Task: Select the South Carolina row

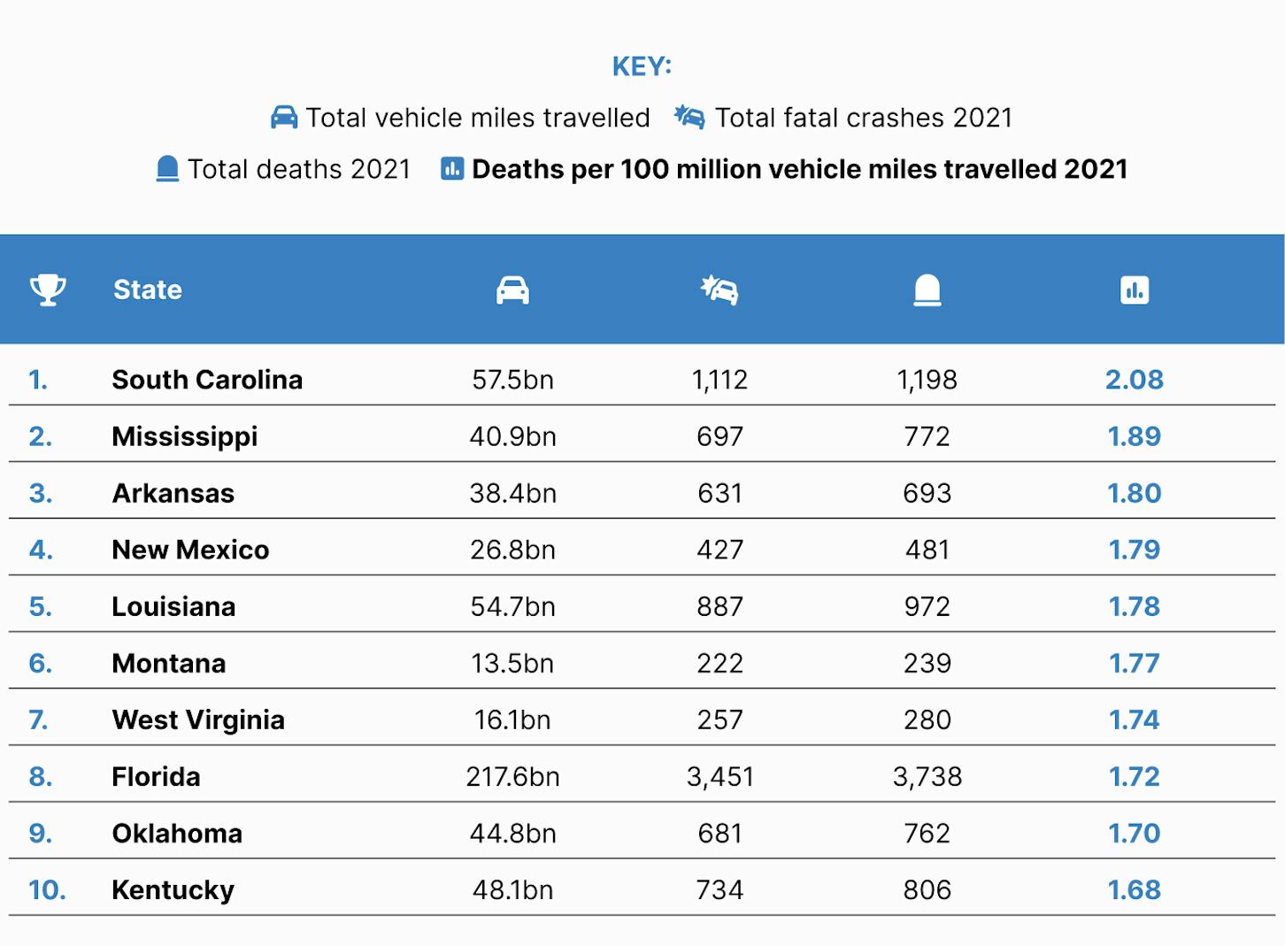Action: click(x=642, y=379)
